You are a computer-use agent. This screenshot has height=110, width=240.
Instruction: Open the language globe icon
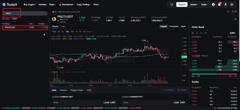point(232,5)
